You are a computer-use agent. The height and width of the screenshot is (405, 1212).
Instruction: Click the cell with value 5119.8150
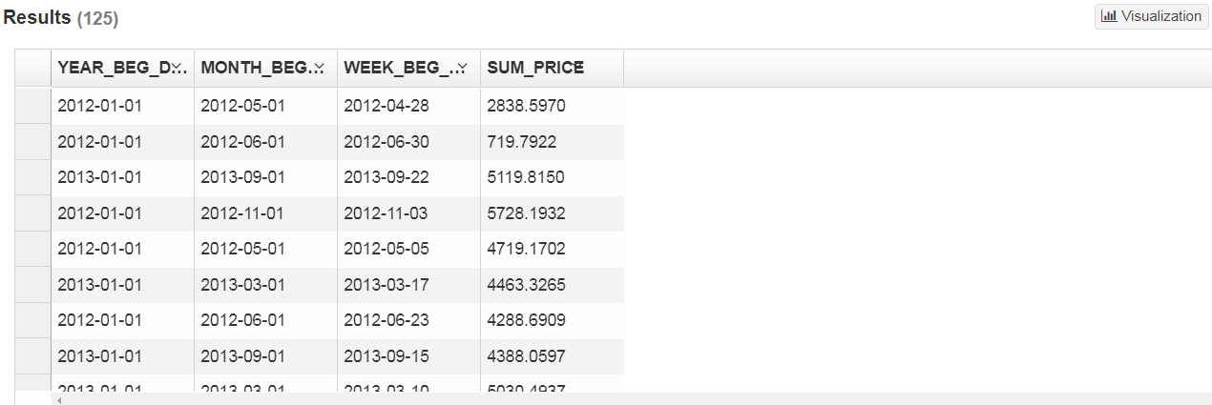click(552, 177)
